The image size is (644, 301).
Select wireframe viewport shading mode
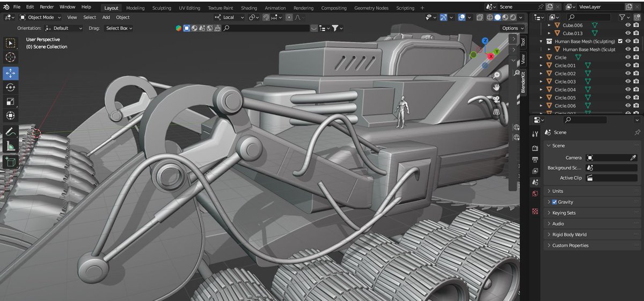(489, 17)
